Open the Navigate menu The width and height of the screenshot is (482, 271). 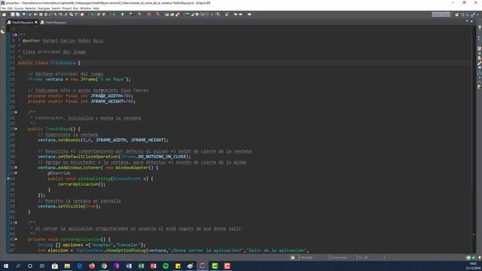tap(44, 8)
